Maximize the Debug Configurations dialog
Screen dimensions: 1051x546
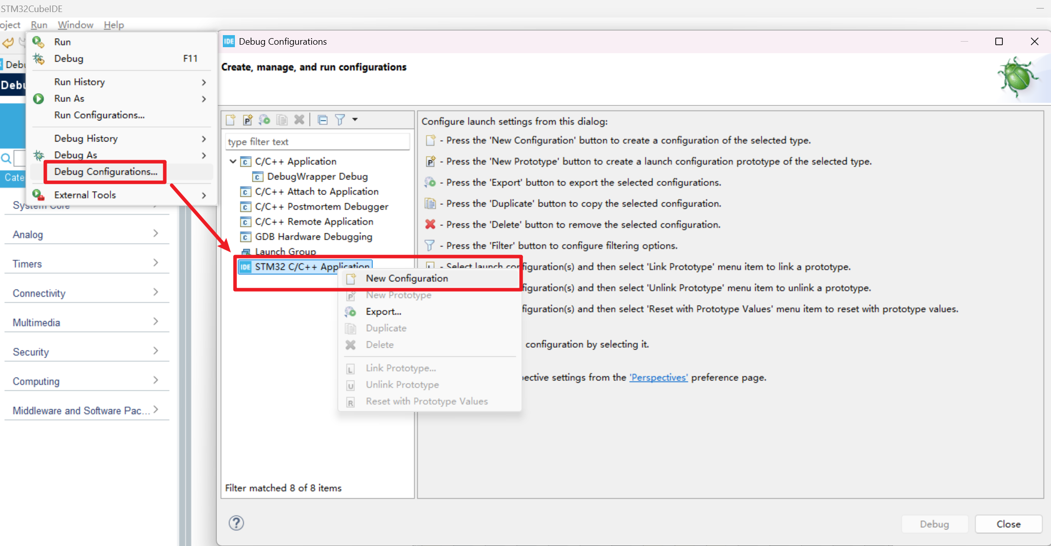999,42
